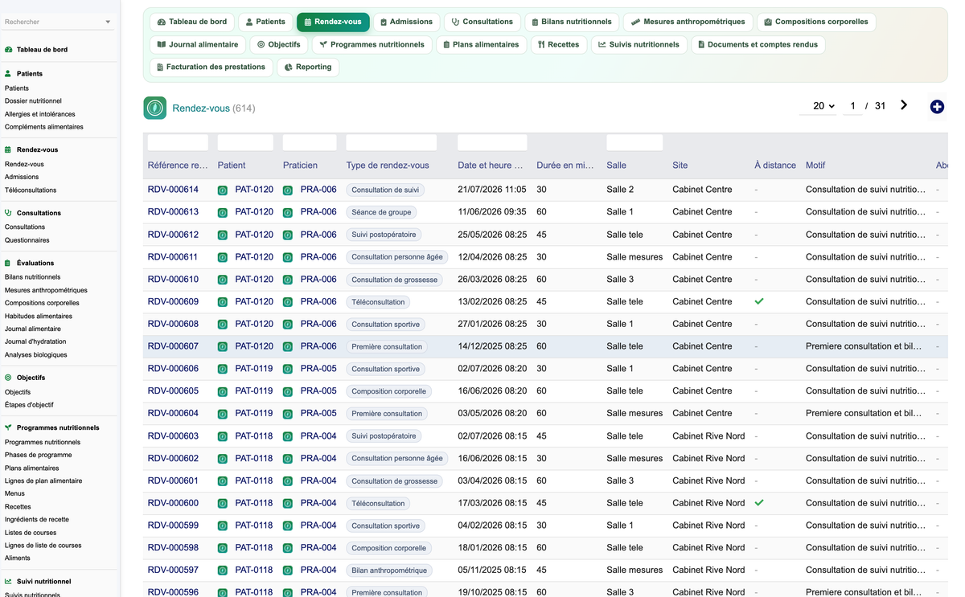Click the Patients sidebar section icon

point(9,73)
